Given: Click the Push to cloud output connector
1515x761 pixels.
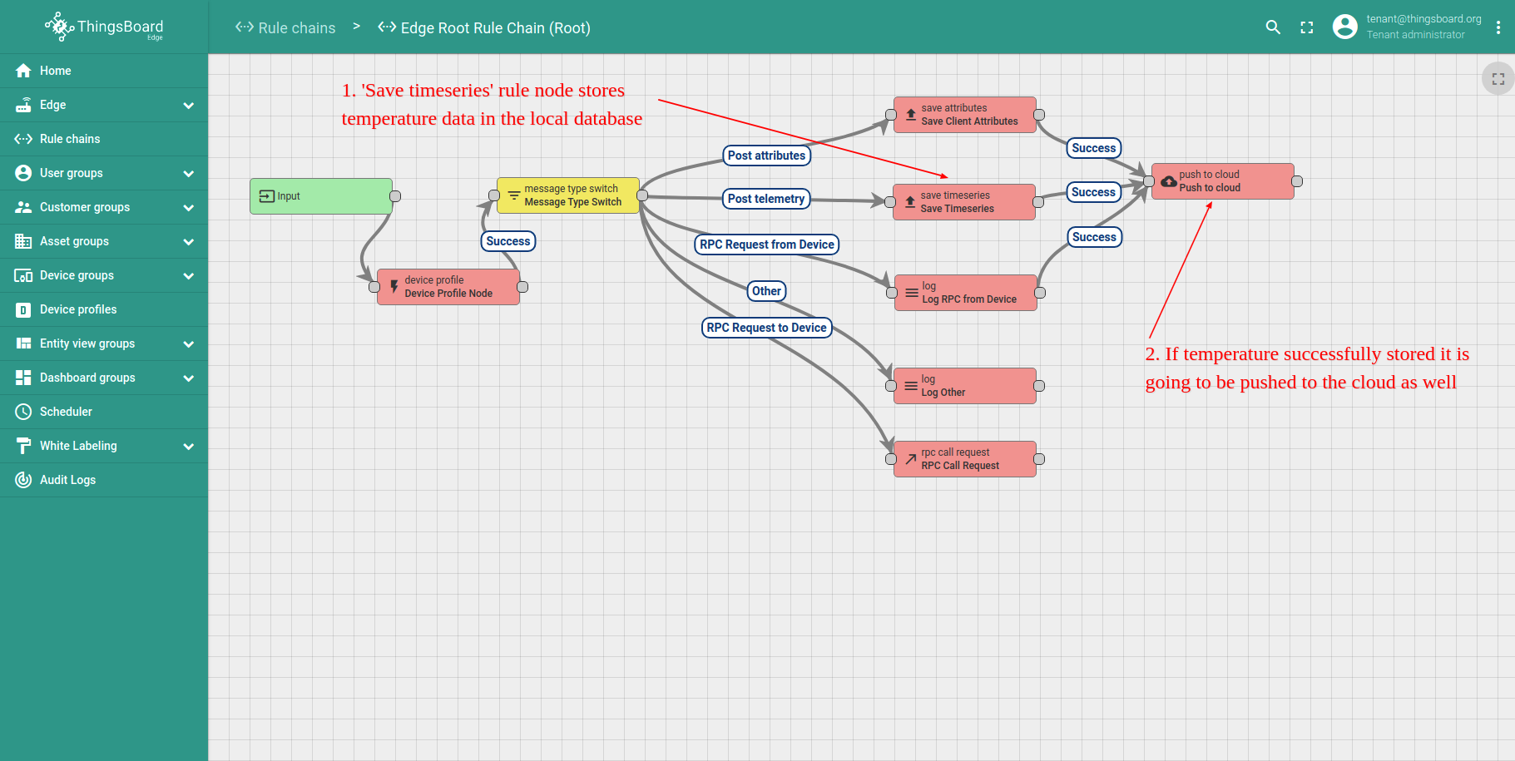Looking at the screenshot, I should [x=1297, y=181].
